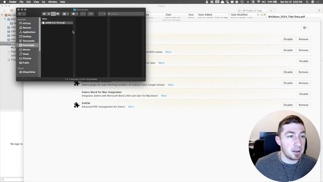
Task: Open Wi-Fi status in menu bar
Action: (x=258, y=2)
